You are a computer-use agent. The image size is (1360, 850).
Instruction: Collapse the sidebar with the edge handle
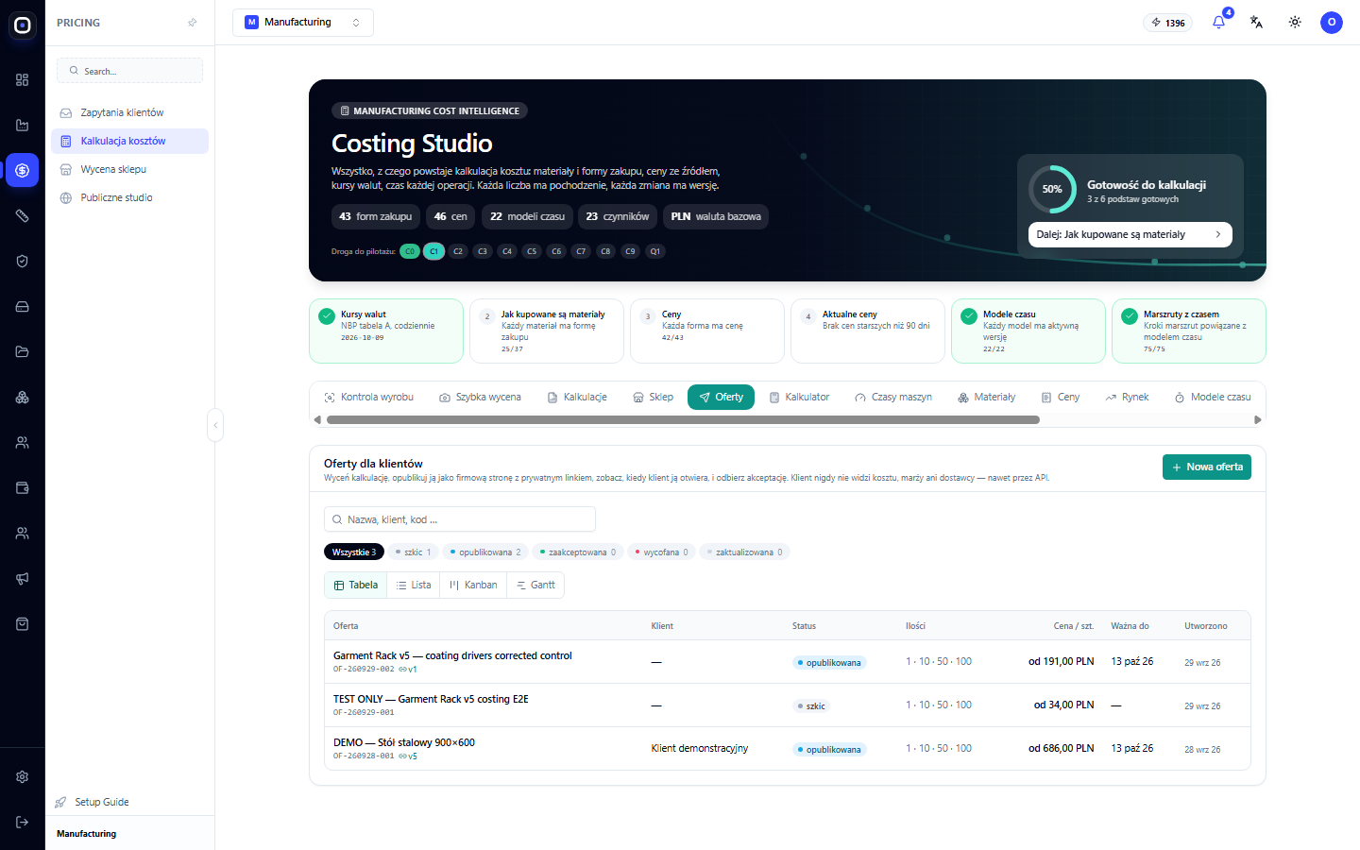pos(215,425)
